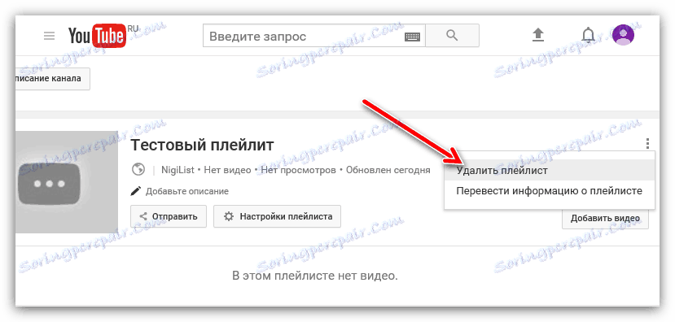This screenshot has width=675, height=322.
Task: Open the purple account avatar menu
Action: [x=623, y=35]
